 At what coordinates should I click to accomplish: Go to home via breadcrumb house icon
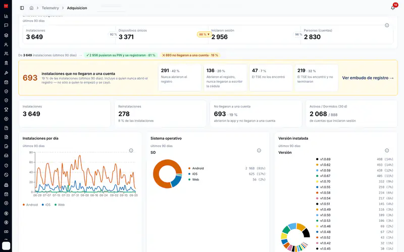(31, 8)
